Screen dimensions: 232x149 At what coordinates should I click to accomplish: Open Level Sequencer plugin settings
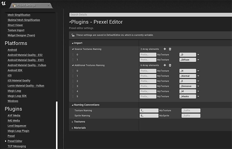17,126
